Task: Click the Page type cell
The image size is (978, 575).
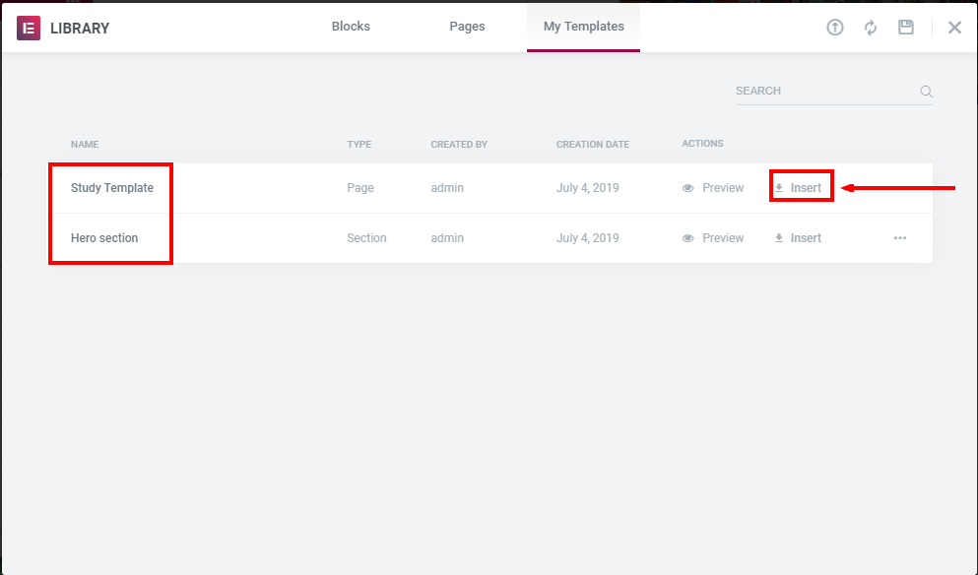Action: pos(359,188)
